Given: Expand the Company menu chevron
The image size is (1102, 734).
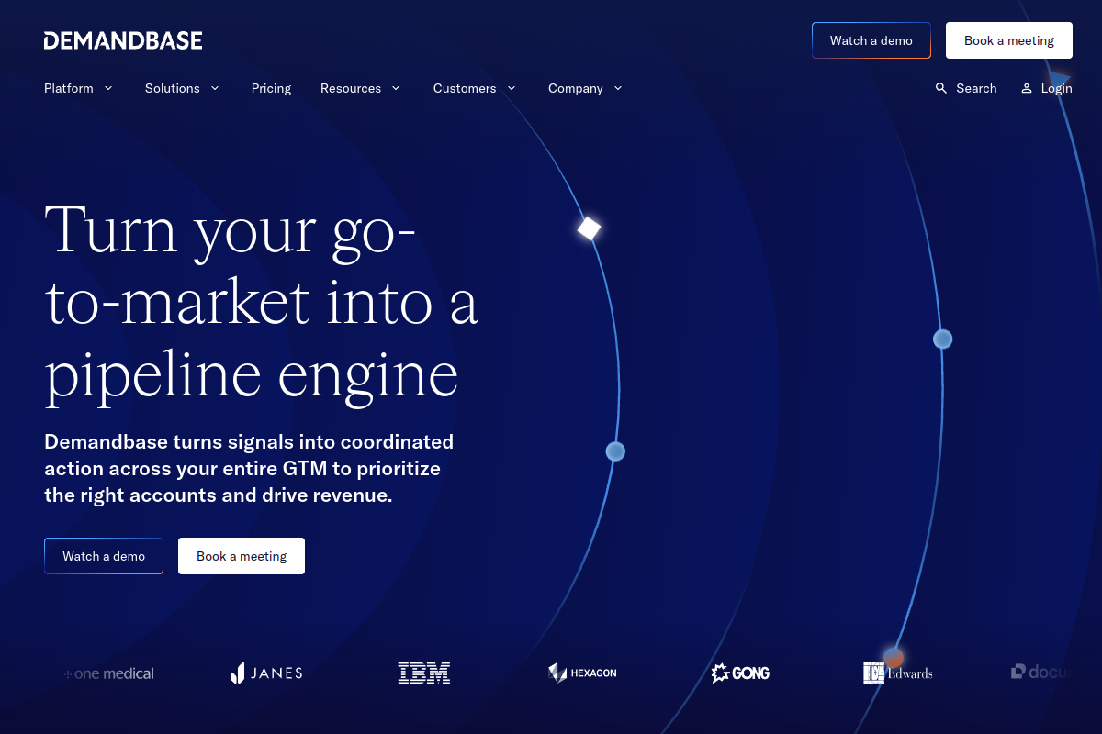Looking at the screenshot, I should (618, 88).
